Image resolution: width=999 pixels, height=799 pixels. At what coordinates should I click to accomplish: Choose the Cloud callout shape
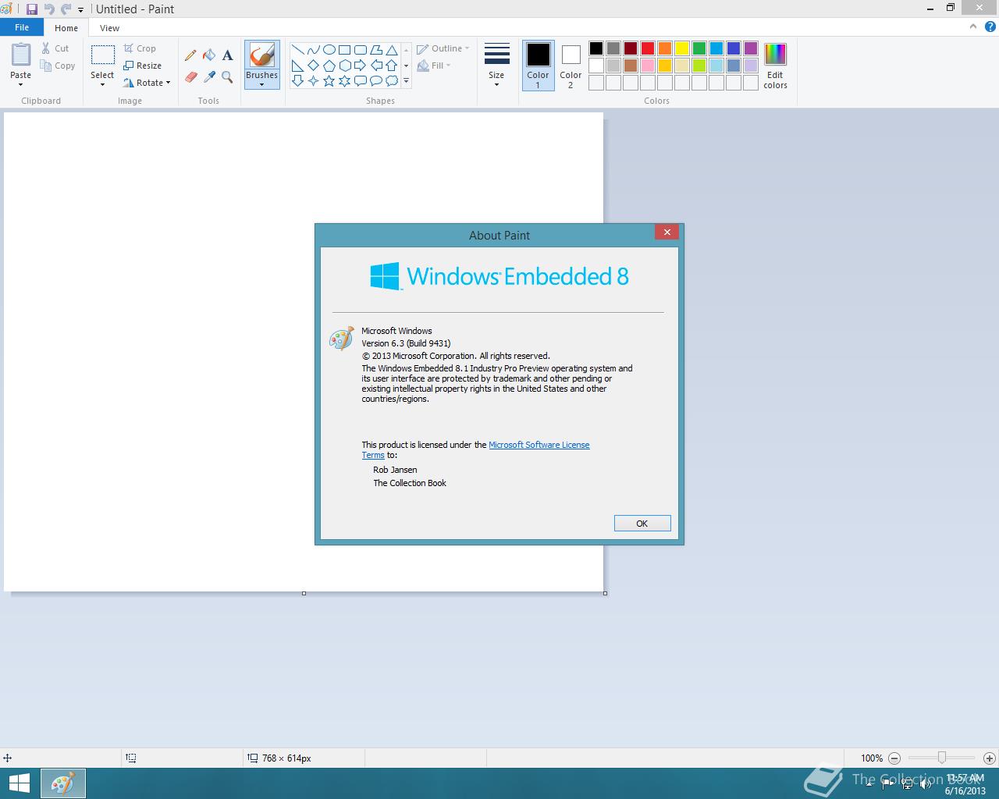pyautogui.click(x=392, y=81)
